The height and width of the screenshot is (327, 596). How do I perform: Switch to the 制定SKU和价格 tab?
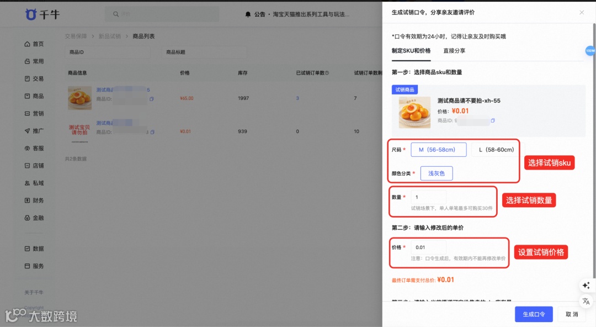click(x=411, y=51)
